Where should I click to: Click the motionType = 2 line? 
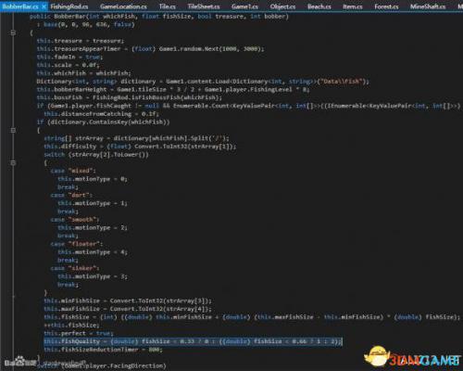pos(93,227)
